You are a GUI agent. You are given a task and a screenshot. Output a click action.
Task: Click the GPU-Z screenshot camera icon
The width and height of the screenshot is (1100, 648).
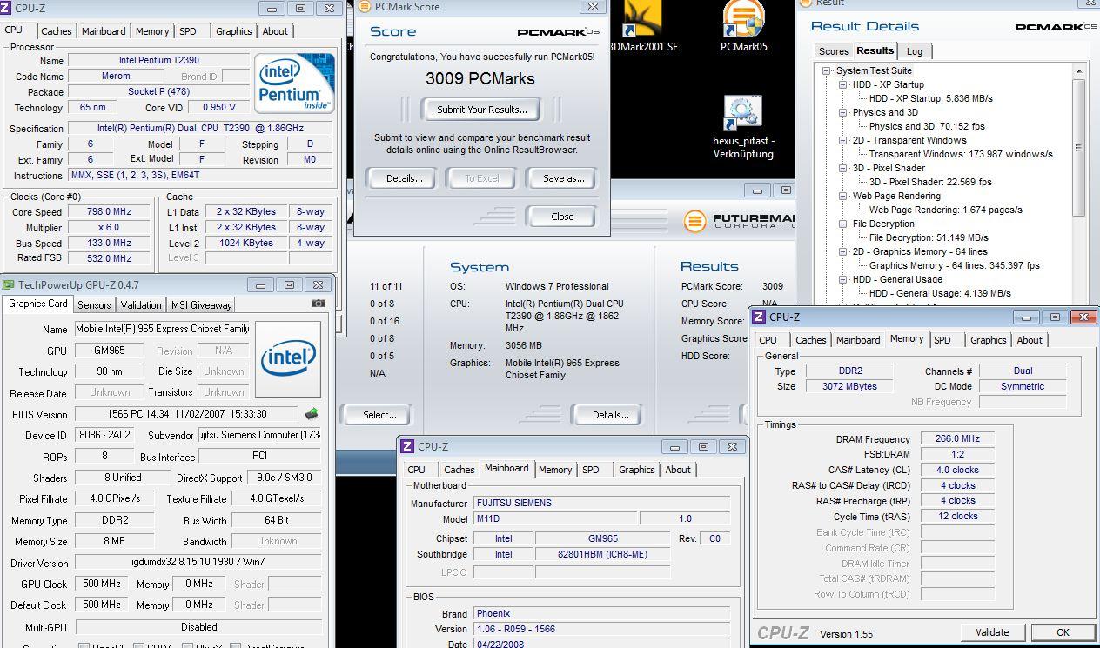click(x=319, y=304)
